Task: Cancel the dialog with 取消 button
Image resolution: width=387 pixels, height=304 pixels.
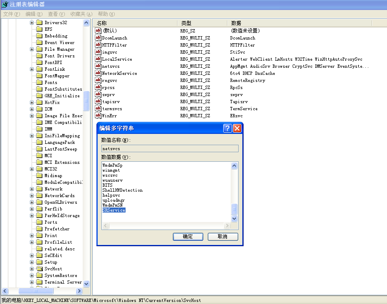Action: [x=223, y=237]
